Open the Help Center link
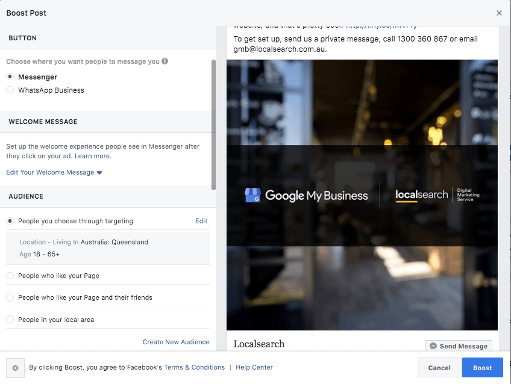 point(254,367)
